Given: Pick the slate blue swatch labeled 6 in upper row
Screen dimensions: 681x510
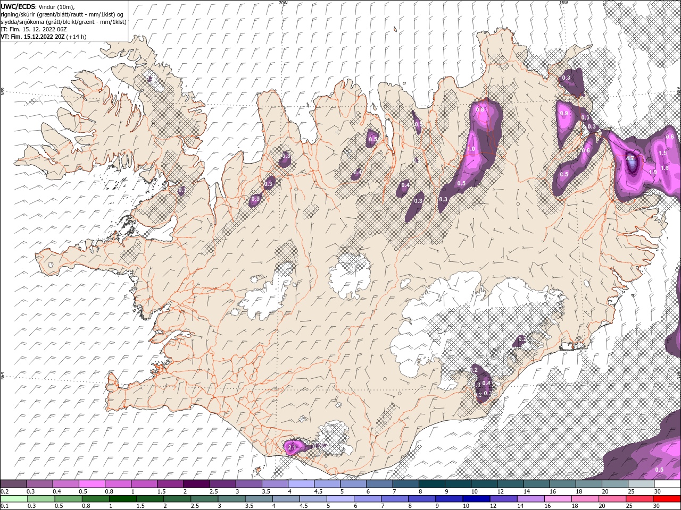Looking at the screenshot, I should [380, 484].
